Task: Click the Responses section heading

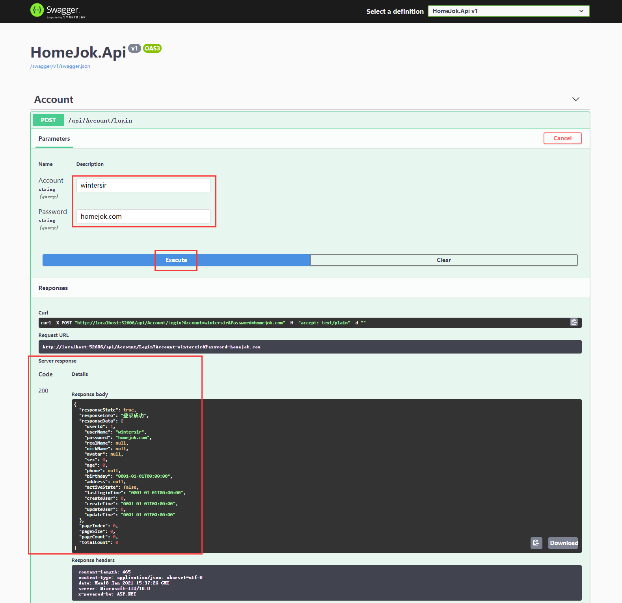Action: (53, 288)
